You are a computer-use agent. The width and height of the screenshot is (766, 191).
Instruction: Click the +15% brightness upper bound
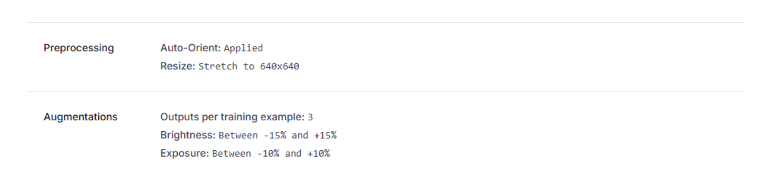[325, 135]
